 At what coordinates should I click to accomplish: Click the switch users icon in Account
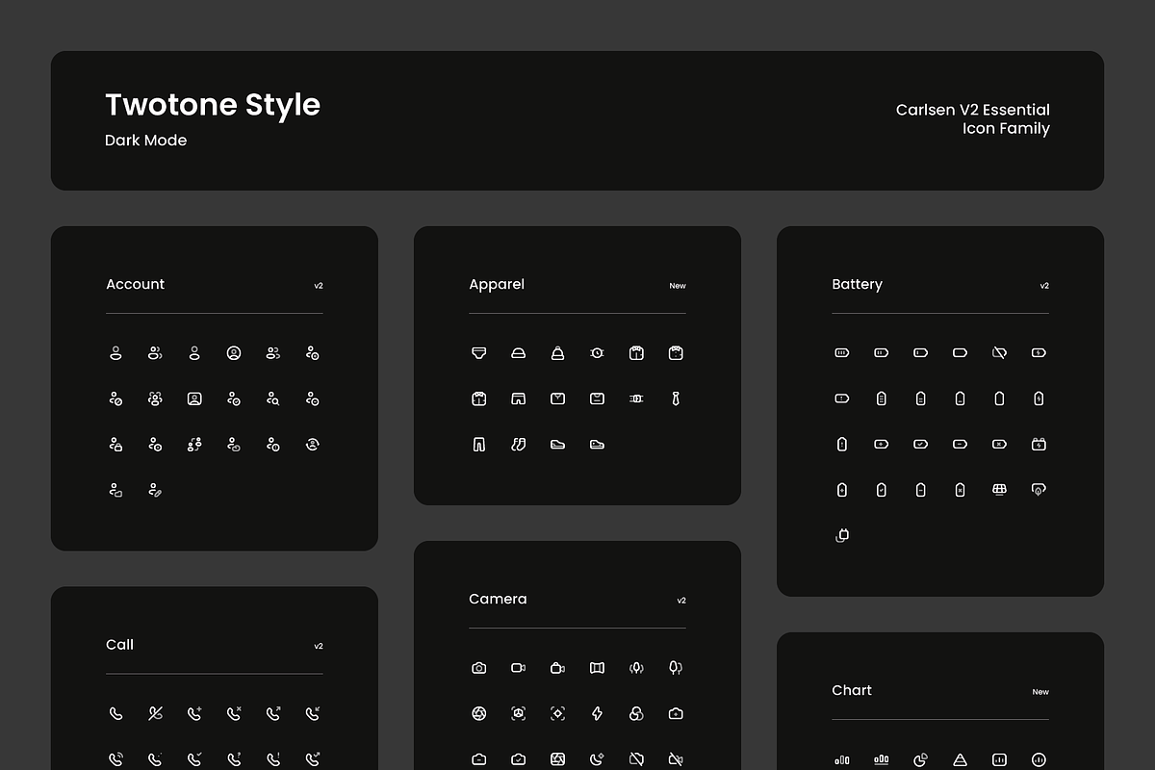(x=194, y=444)
